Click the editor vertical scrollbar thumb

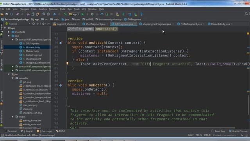248,105
